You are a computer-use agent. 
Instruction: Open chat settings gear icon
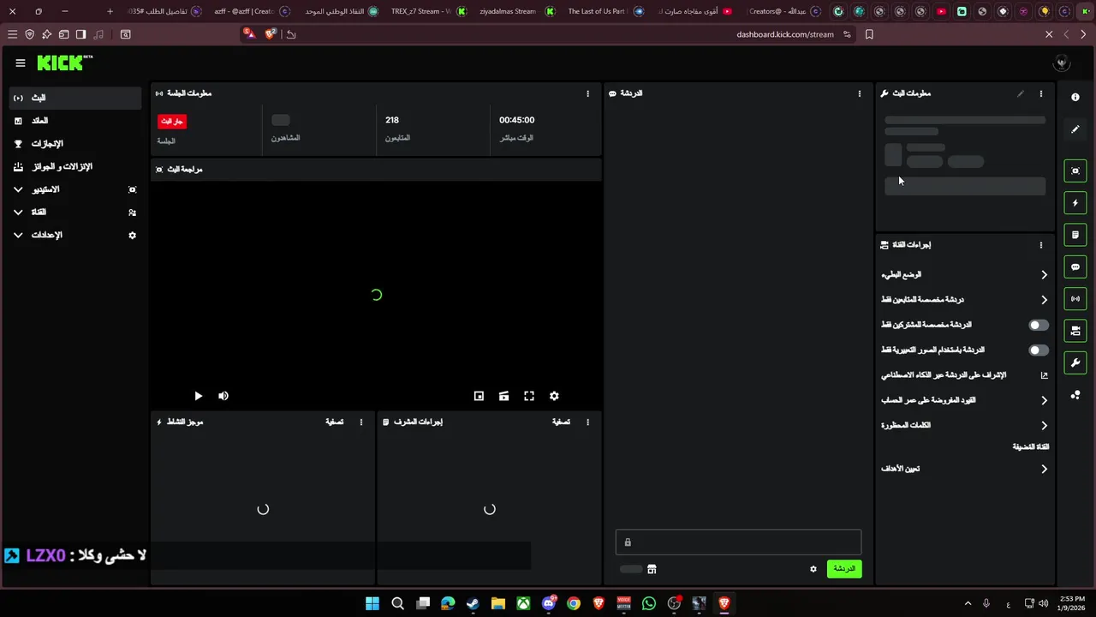813,569
